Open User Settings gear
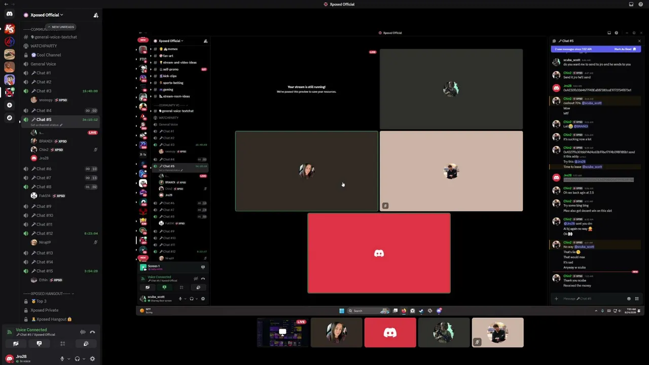Screen dimensions: 649x365 [92, 359]
